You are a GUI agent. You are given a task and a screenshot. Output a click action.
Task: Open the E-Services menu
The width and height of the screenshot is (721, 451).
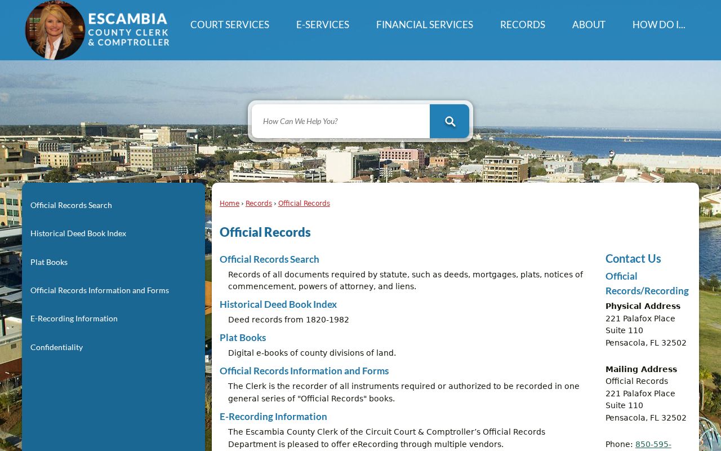coord(323,25)
